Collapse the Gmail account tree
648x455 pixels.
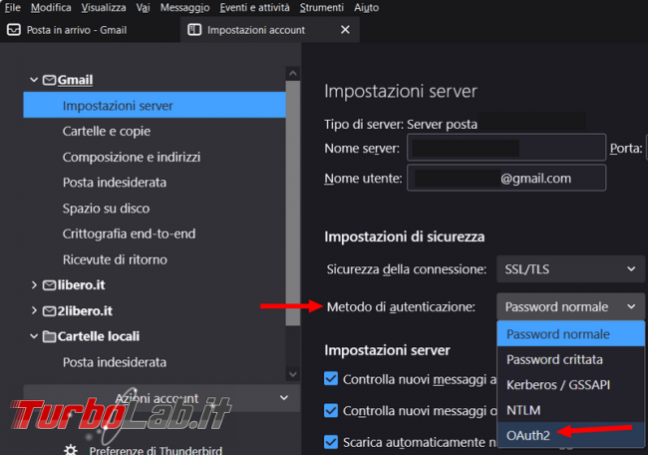34,80
